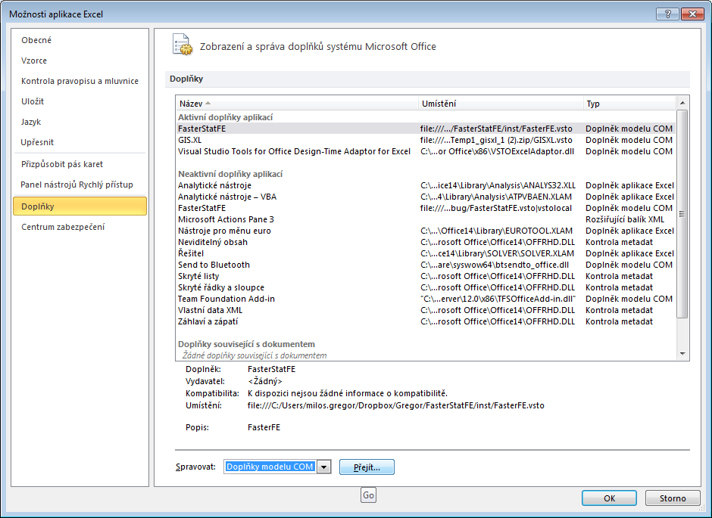Click the Aktivní doplňky aplikací group header
Screen dimensions: 712x518
(x=225, y=117)
